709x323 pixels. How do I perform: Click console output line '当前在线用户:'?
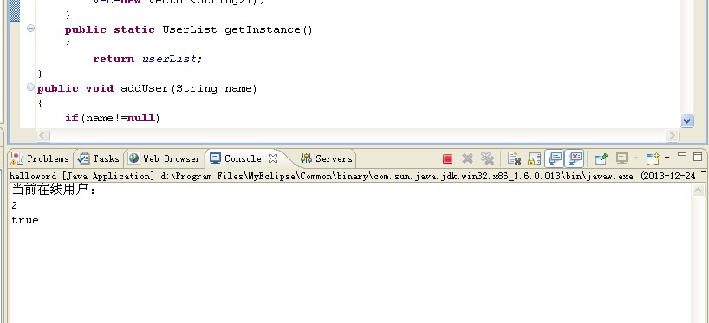point(54,190)
